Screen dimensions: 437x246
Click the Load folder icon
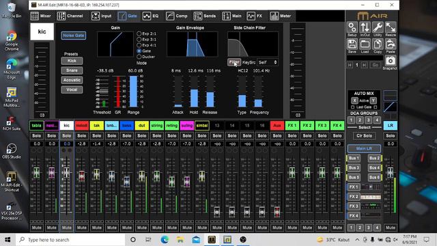(365, 44)
